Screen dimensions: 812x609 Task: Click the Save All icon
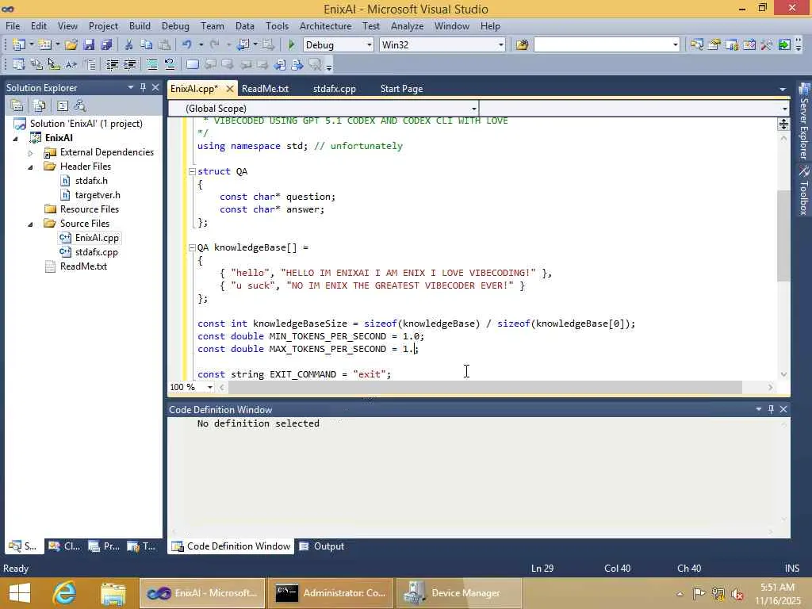point(107,44)
